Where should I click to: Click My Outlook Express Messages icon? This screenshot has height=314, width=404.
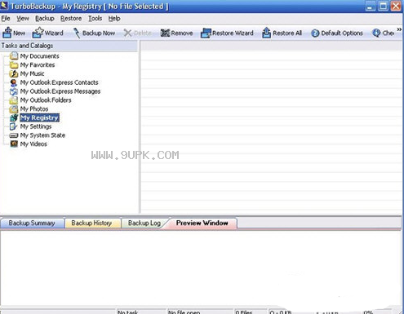pyautogui.click(x=14, y=91)
